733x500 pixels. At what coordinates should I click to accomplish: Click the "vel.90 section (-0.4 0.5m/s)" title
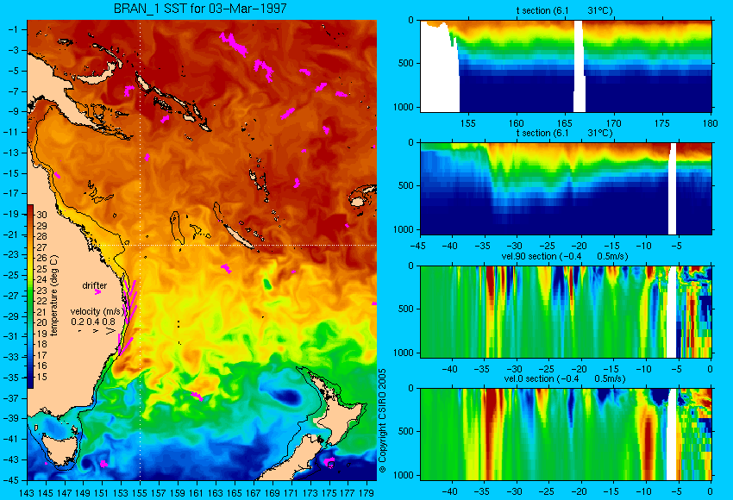pyautogui.click(x=565, y=256)
